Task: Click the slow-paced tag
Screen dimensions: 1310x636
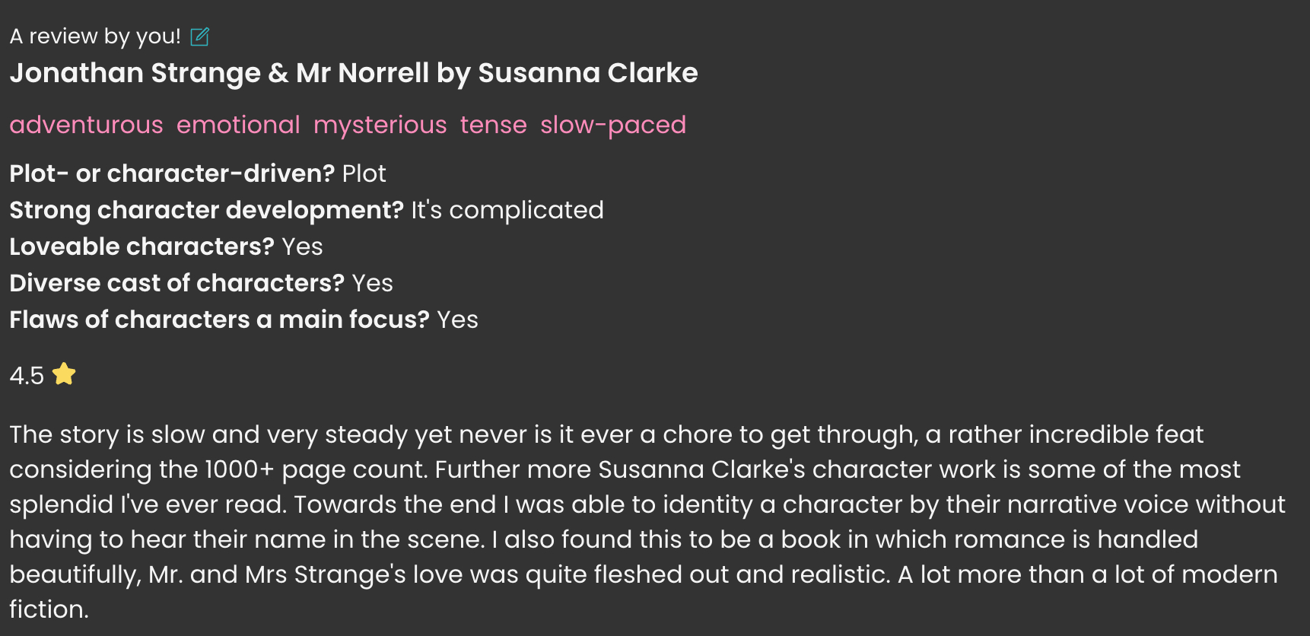Action: [613, 125]
